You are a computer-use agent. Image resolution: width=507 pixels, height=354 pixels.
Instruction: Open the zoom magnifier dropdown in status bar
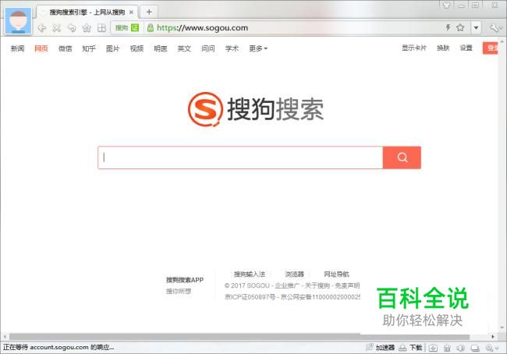coord(491,348)
